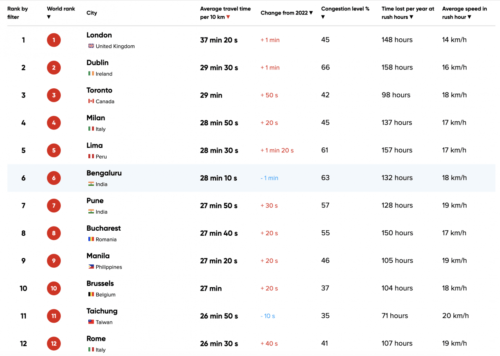
Task: Click the red world rank badge for London
Action: (x=54, y=40)
